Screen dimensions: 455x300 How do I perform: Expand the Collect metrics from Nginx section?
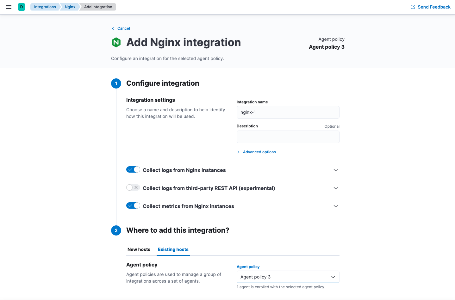point(335,206)
